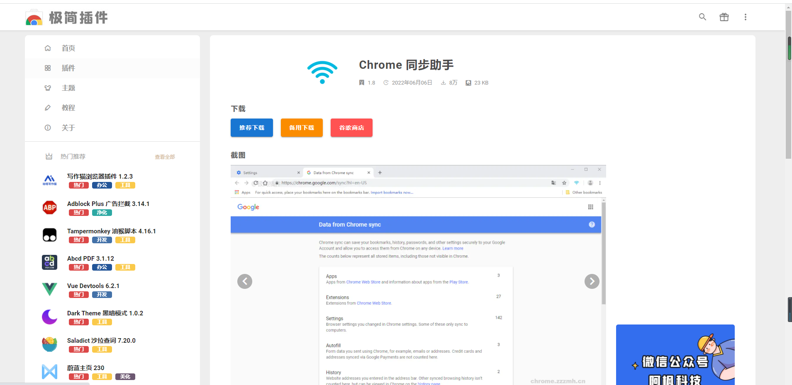Image resolution: width=792 pixels, height=385 pixels.
Task: Click the grid icon beside 插件
Action: pos(48,68)
